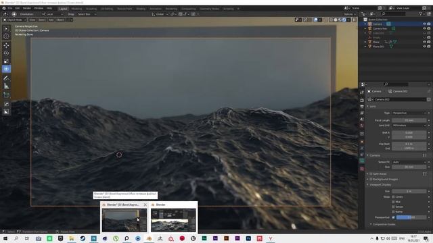Click the Passepartout opacity slider
The width and height of the screenshot is (433, 243).
(x=411, y=217)
